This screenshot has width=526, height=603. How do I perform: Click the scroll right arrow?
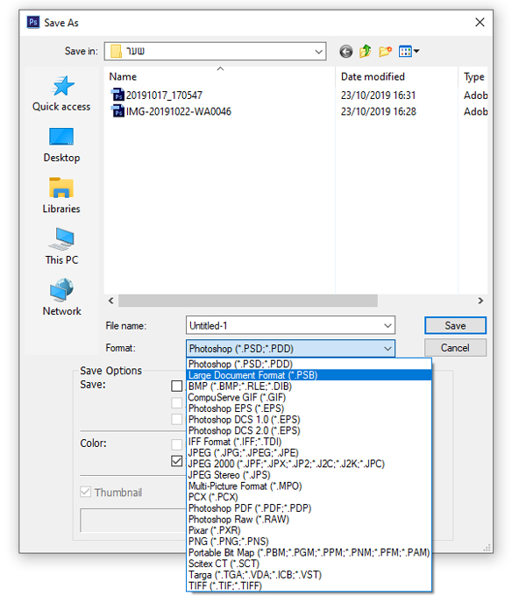[x=480, y=301]
